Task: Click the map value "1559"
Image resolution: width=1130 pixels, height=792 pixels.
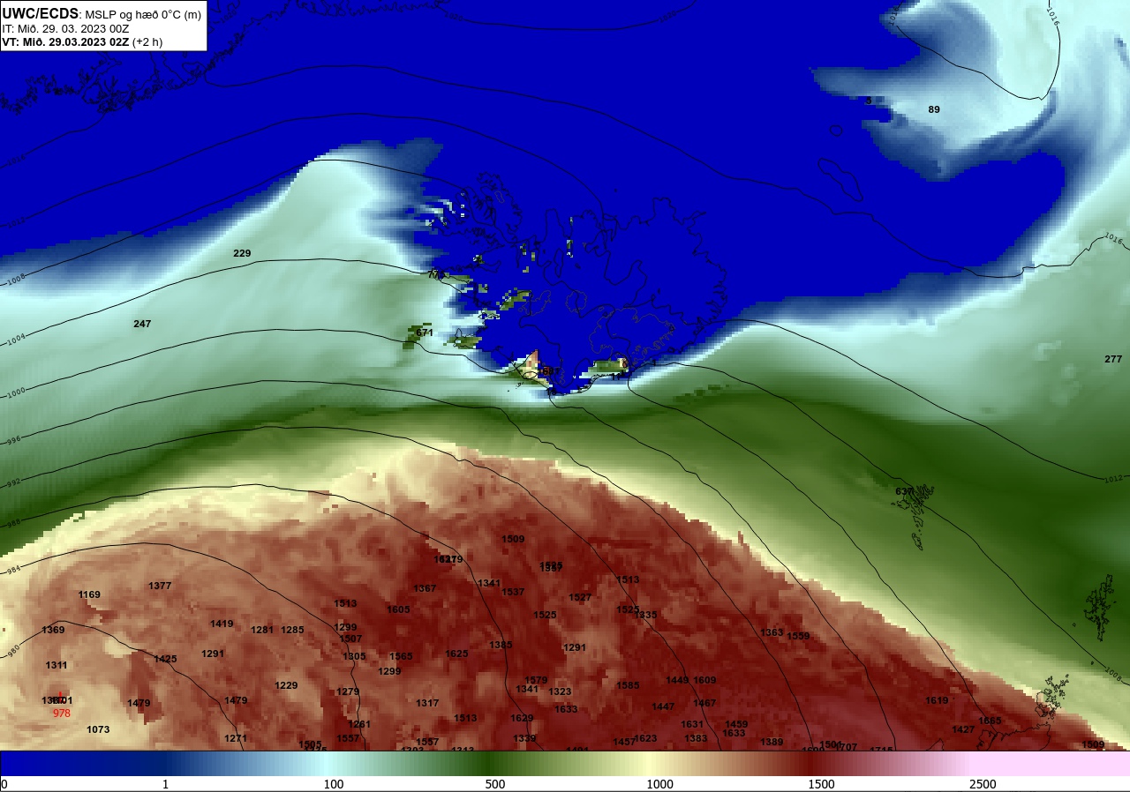Action: tap(798, 636)
